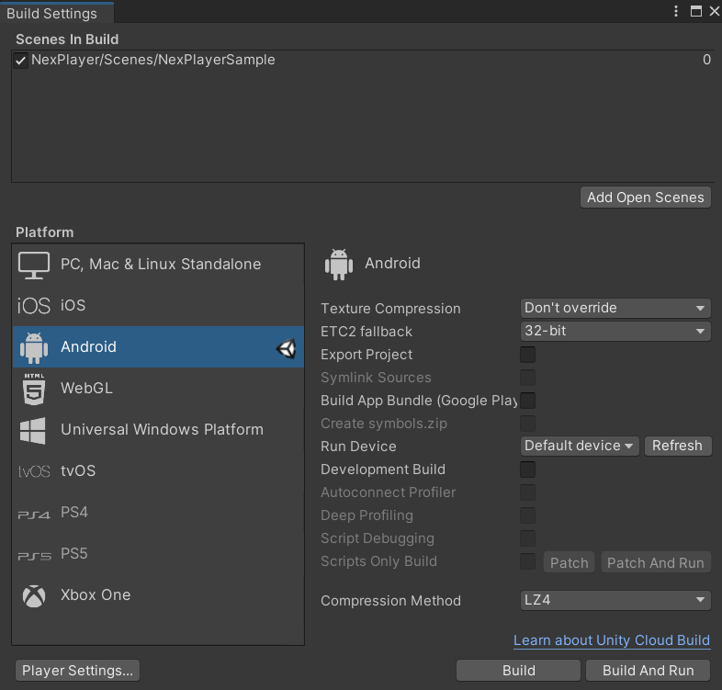Open the Run Device dropdown
Image resolution: width=722 pixels, height=690 pixels.
[580, 447]
